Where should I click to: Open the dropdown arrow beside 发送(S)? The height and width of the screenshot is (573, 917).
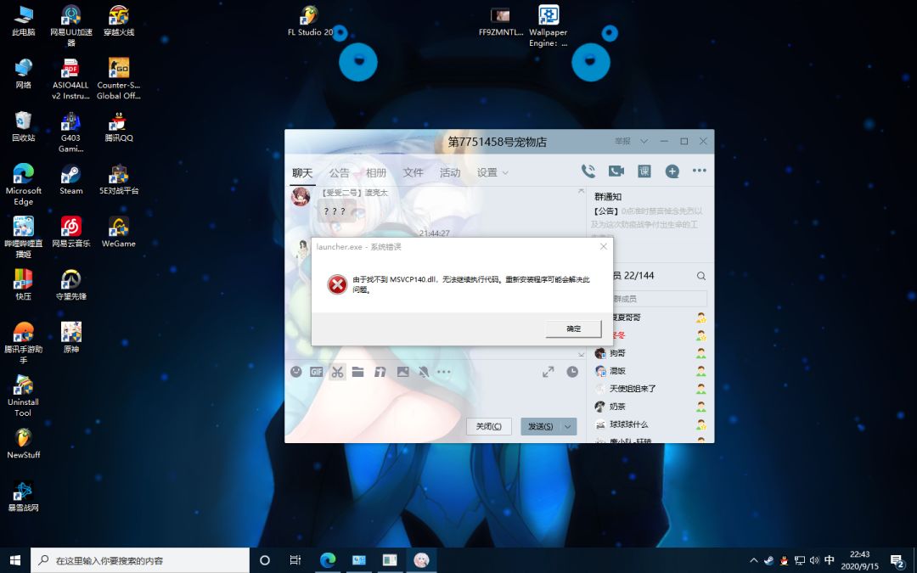pyautogui.click(x=568, y=426)
